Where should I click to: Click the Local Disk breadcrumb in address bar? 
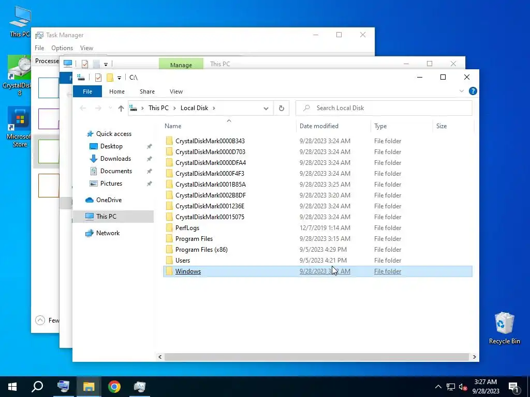pos(194,108)
